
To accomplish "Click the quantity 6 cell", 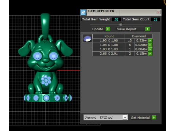I will (130, 45).
